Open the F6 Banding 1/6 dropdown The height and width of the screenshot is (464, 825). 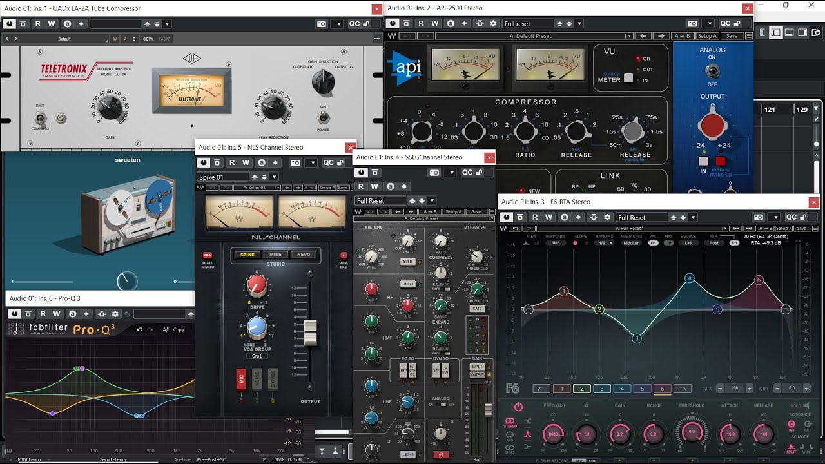point(605,243)
